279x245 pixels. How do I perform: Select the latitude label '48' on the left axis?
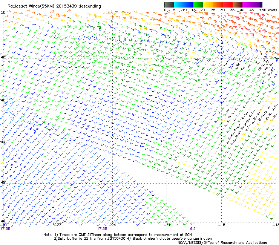[3, 57]
